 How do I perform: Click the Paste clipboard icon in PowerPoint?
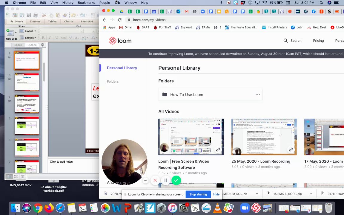click(x=58, y=15)
